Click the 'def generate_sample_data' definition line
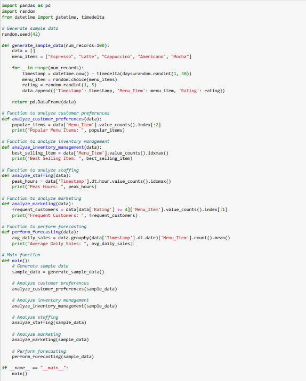Viewport: 306px width, 381px height. (55, 45)
